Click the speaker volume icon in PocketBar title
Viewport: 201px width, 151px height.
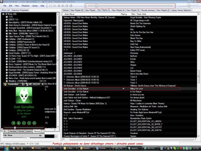click(x=30, y=84)
